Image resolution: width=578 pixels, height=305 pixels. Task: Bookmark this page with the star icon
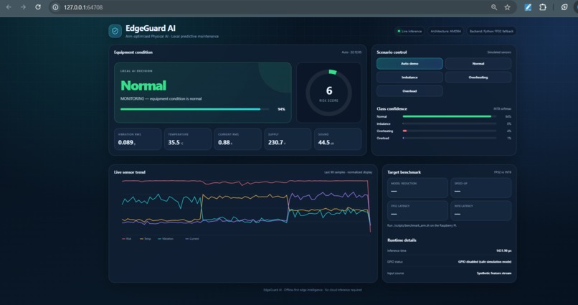point(508,7)
